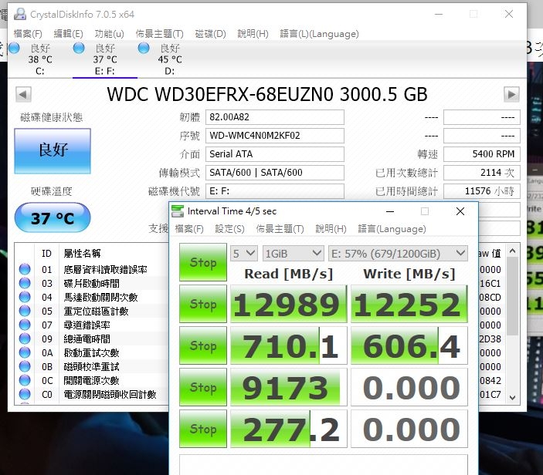Click the rotation rate field 5400 RPM
This screenshot has width=543, height=475.
coord(482,154)
